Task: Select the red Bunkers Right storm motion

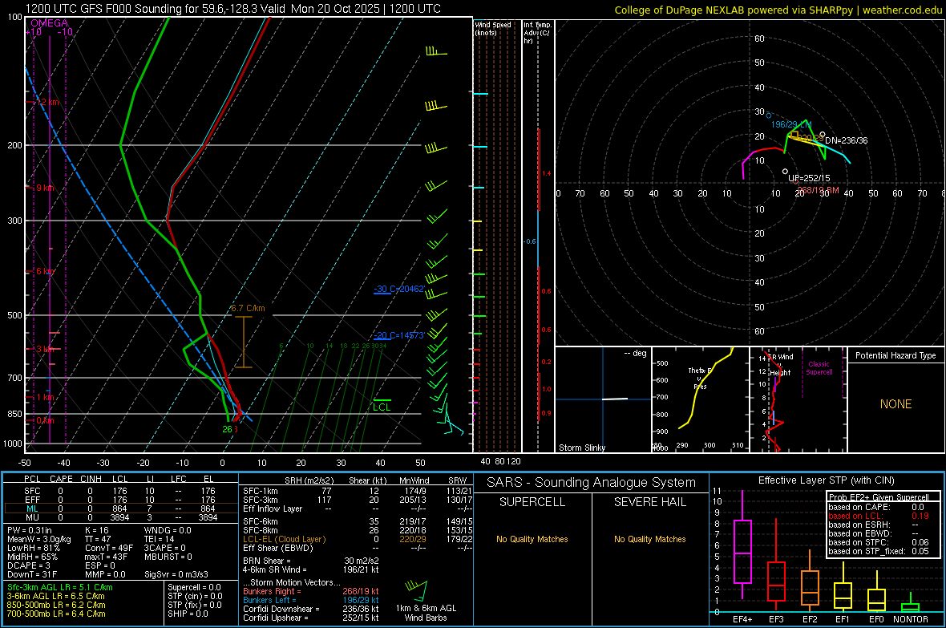Action: [311, 591]
